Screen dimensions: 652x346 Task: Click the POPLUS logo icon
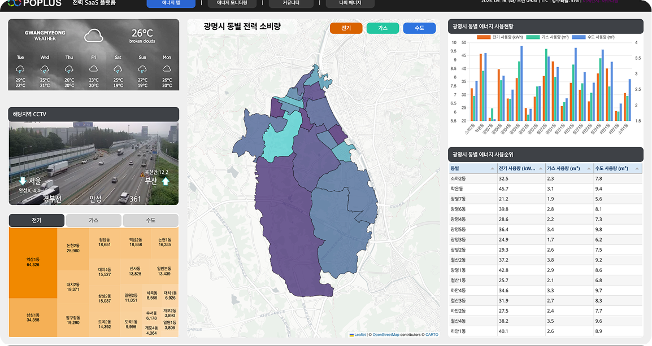tap(15, 3)
